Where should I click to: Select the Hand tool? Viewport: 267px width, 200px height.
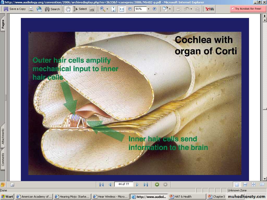coord(68,9)
